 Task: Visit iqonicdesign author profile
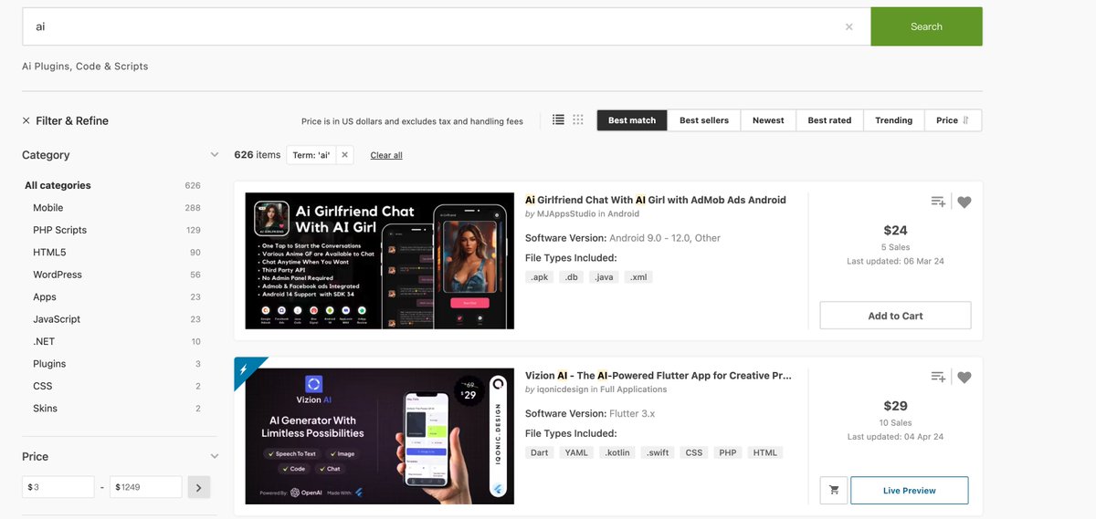pos(563,389)
